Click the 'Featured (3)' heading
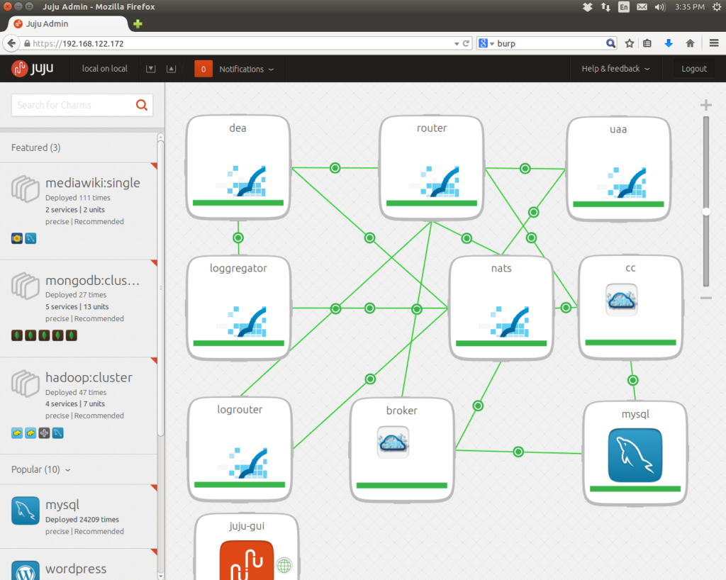Screen dimensions: 726x580 coord(35,147)
